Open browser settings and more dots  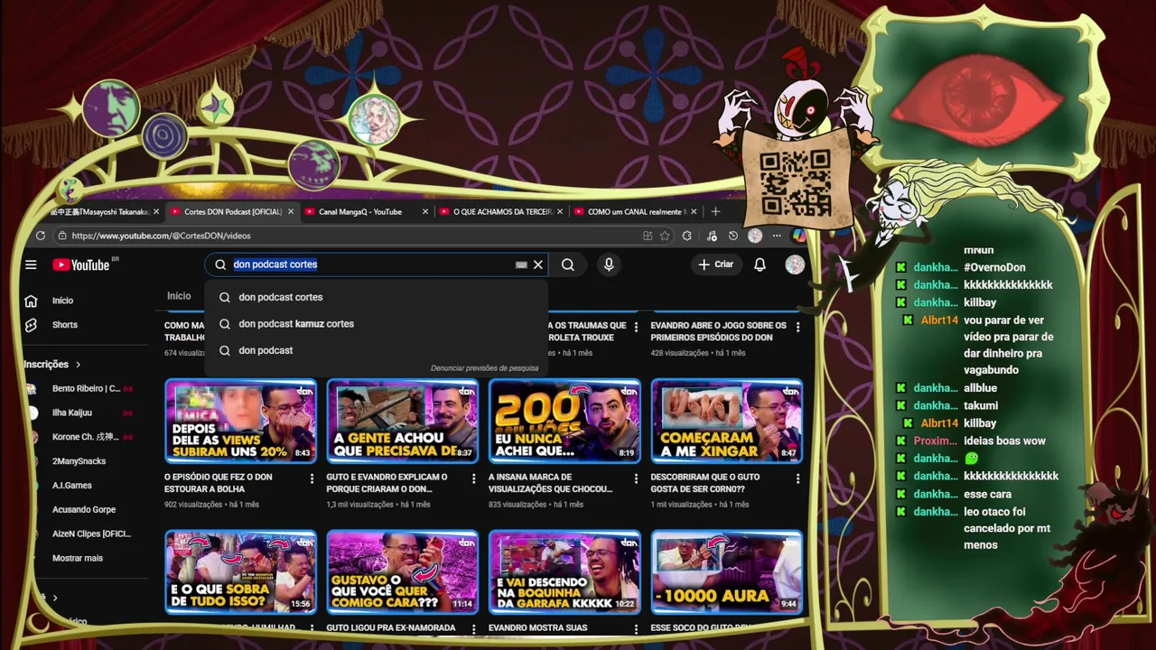click(x=777, y=236)
